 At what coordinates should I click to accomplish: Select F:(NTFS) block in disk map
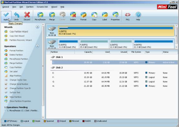click(94, 44)
